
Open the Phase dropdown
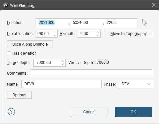click(135, 84)
